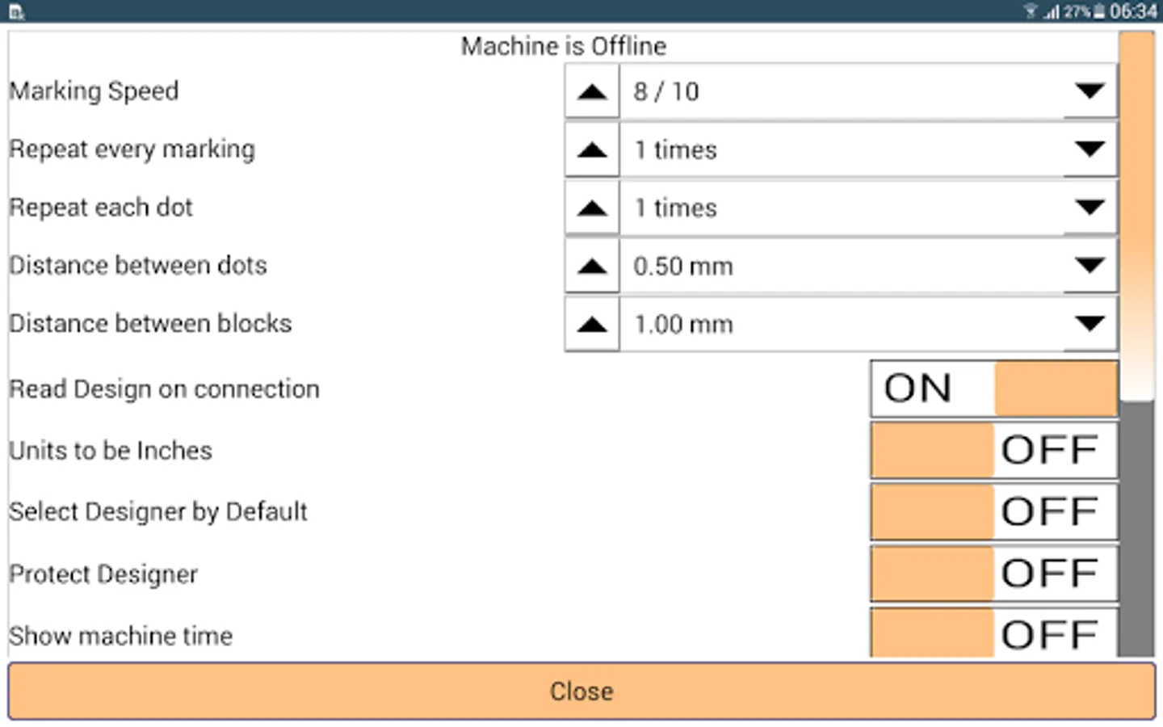Click the Distance between blocks label

pos(150,324)
